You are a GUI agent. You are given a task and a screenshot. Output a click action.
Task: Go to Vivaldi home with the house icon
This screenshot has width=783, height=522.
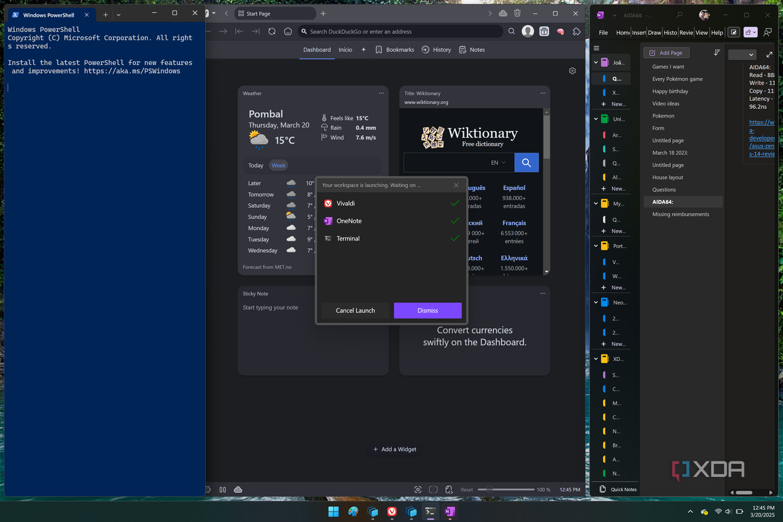pos(288,32)
